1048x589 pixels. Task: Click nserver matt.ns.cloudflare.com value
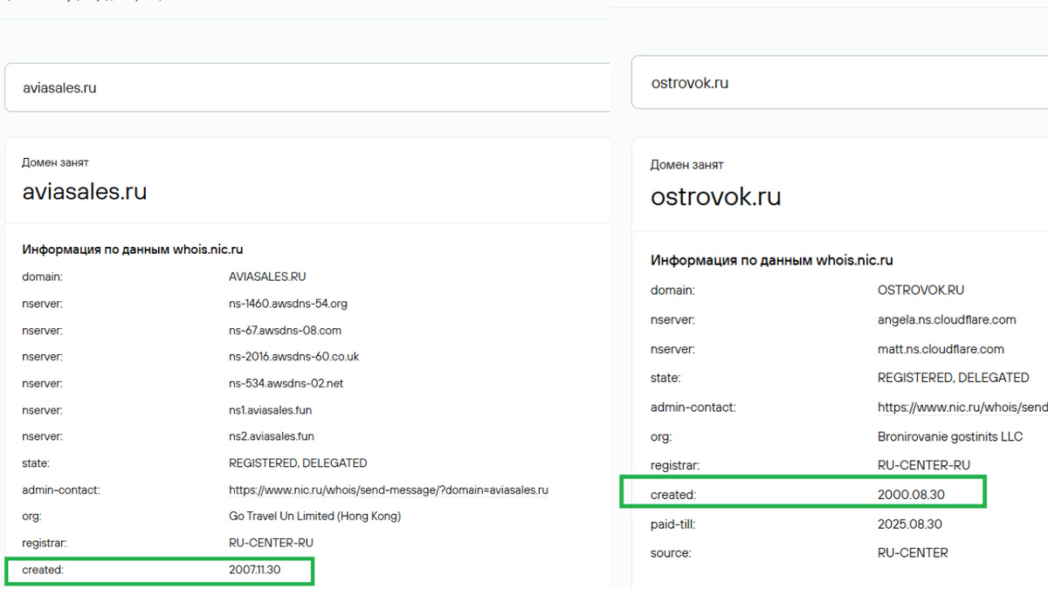click(941, 349)
